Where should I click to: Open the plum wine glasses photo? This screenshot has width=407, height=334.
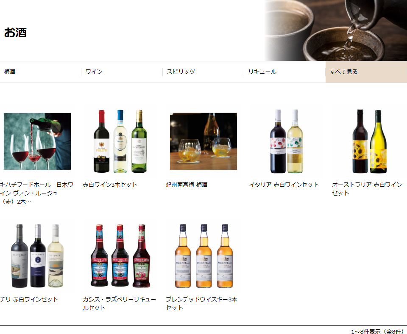pos(203,141)
